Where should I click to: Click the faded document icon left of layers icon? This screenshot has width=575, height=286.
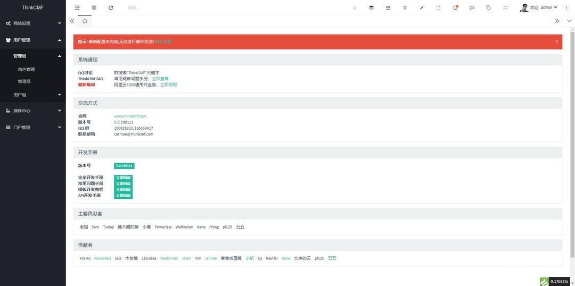[x=354, y=7]
